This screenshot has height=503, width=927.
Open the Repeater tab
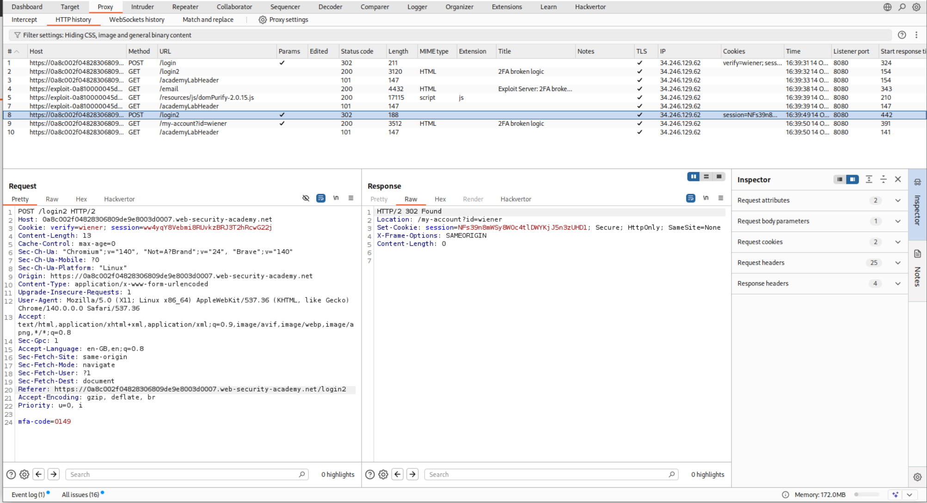pos(185,7)
